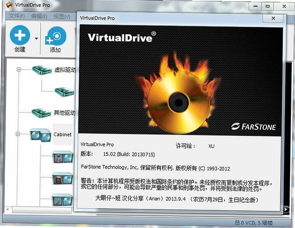Click the 大眼仔~旭 汉化分享 credit line
This screenshot has width=295, height=228.
(x=177, y=199)
